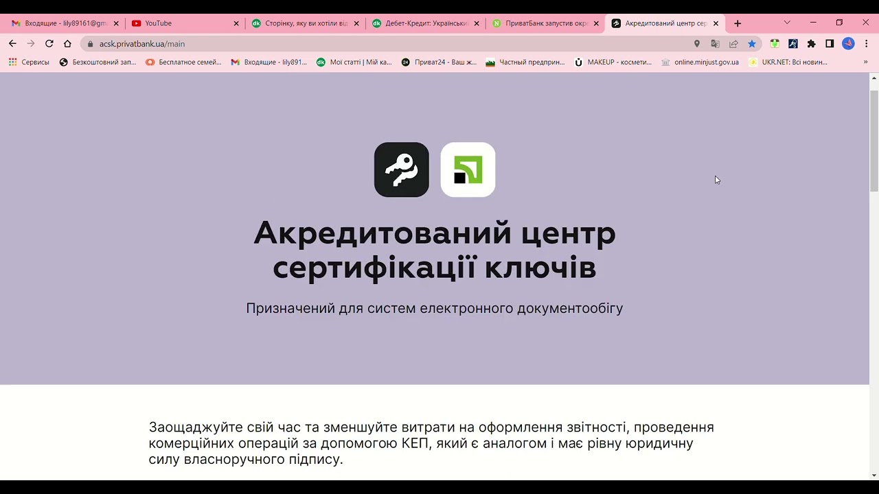Image resolution: width=879 pixels, height=494 pixels.
Task: Click the scrollbar up arrow
Action: [874, 78]
